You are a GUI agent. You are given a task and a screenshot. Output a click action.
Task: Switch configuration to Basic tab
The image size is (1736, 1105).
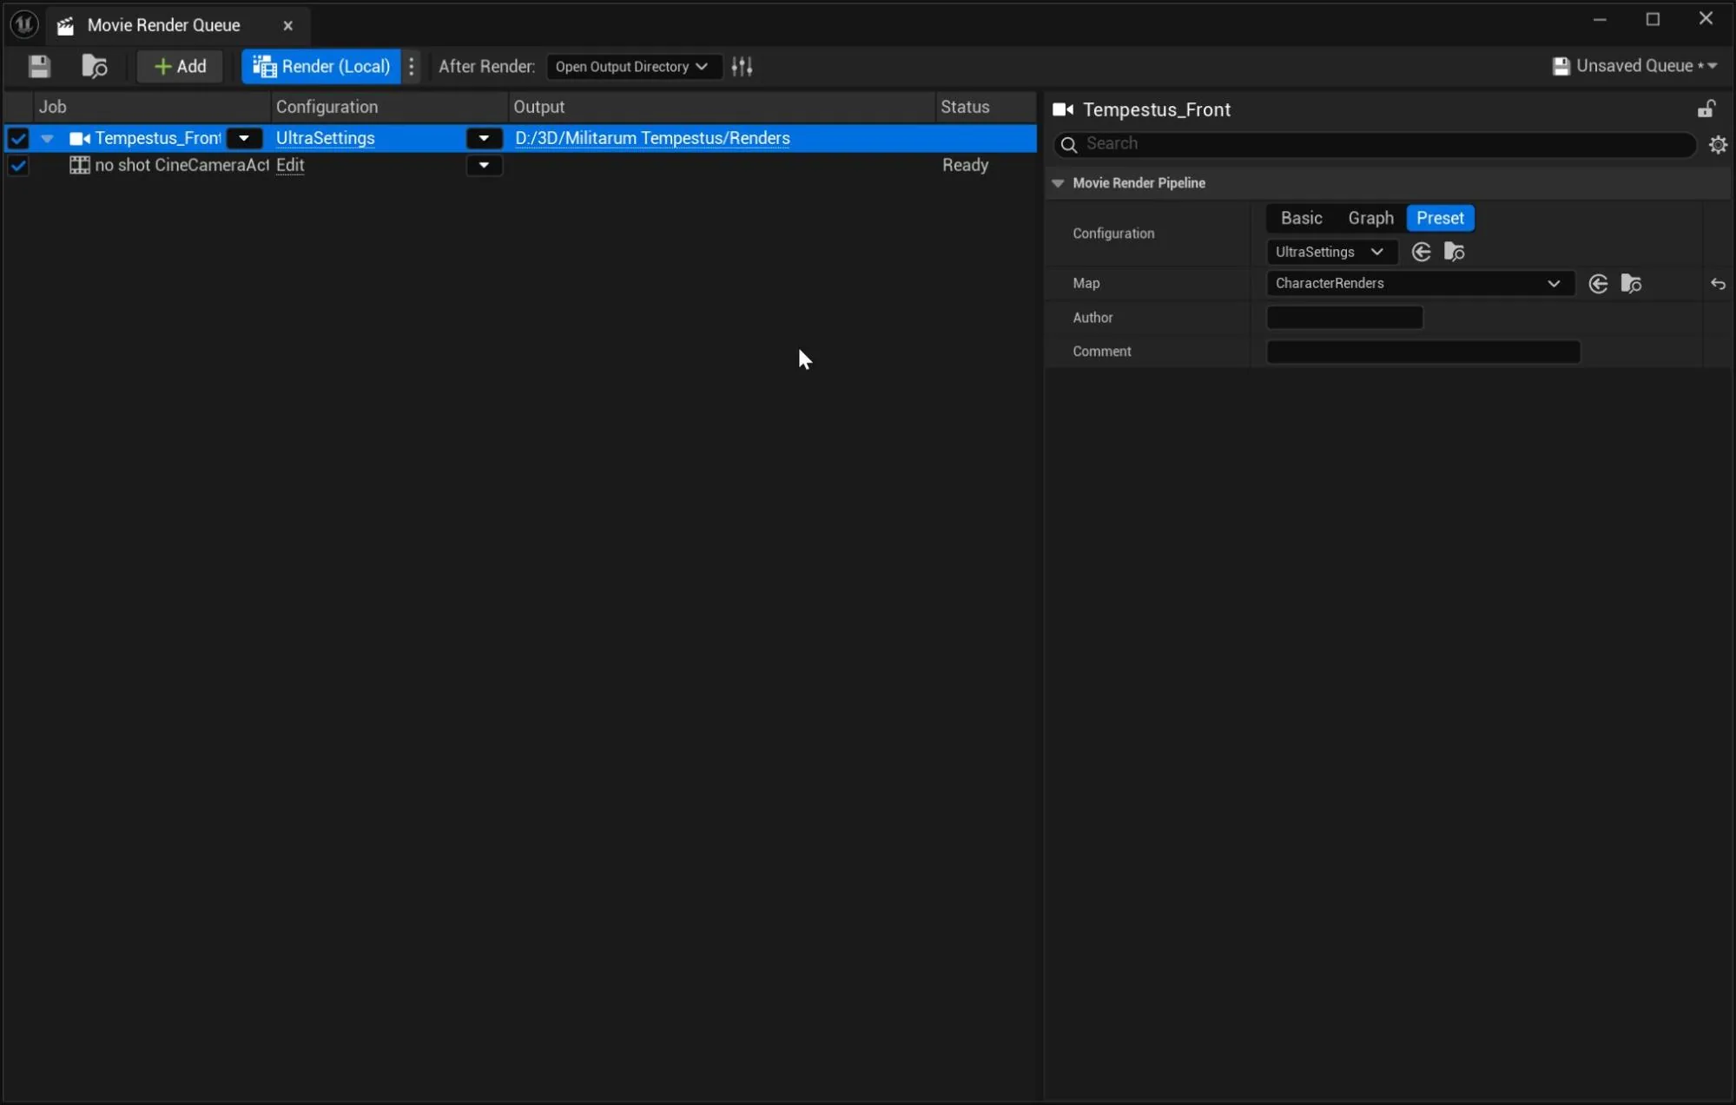click(x=1301, y=218)
